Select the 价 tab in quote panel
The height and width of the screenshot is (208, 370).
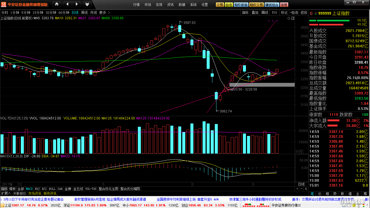(320, 194)
